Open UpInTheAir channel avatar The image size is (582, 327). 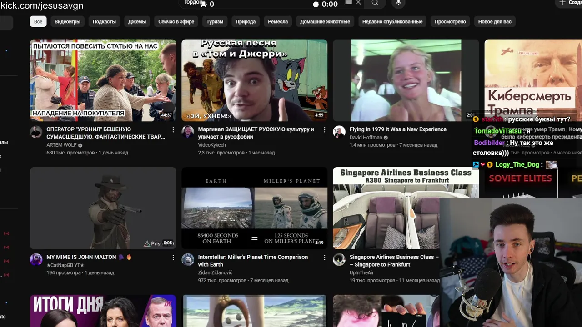[339, 260]
